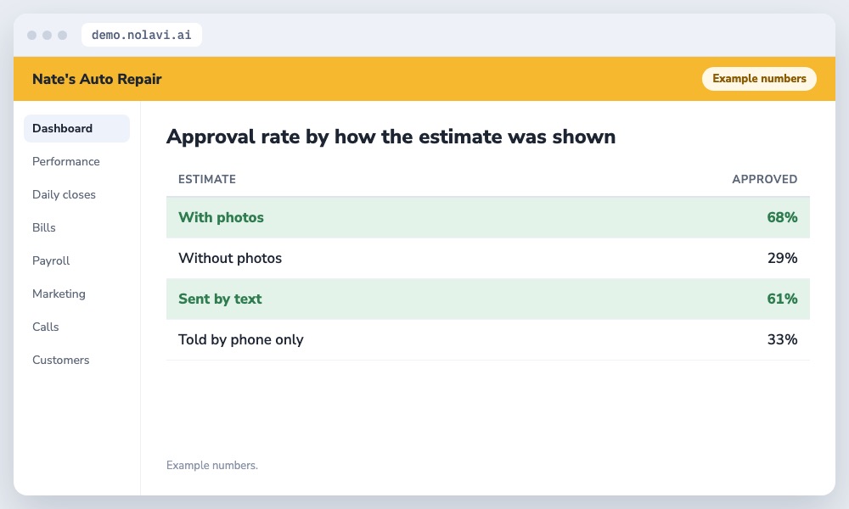849x509 pixels.
Task: Click the ESTIMATE column header
Action: (x=207, y=179)
